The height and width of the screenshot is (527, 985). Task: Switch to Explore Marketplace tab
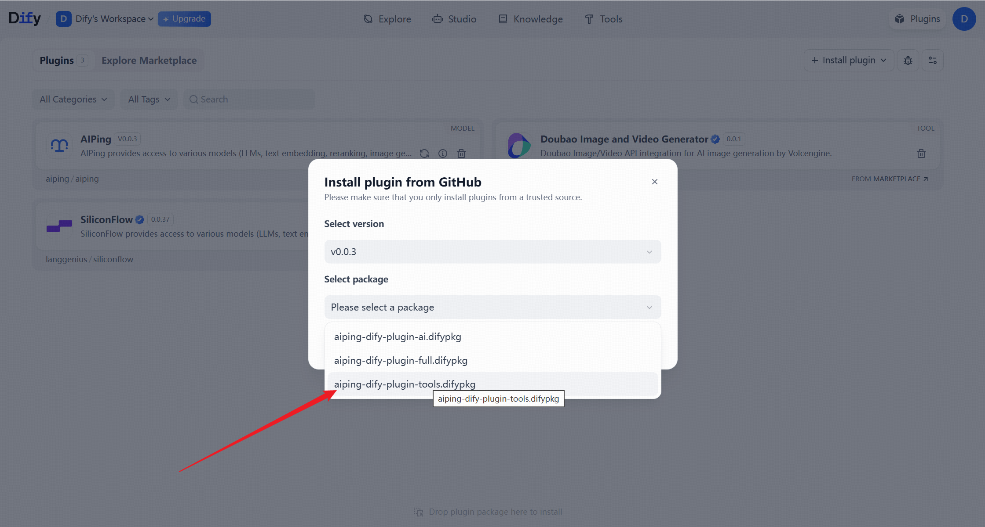[x=149, y=61]
